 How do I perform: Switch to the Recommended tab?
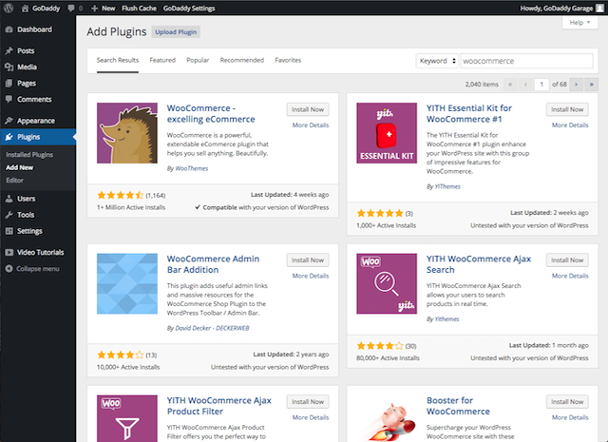[242, 60]
